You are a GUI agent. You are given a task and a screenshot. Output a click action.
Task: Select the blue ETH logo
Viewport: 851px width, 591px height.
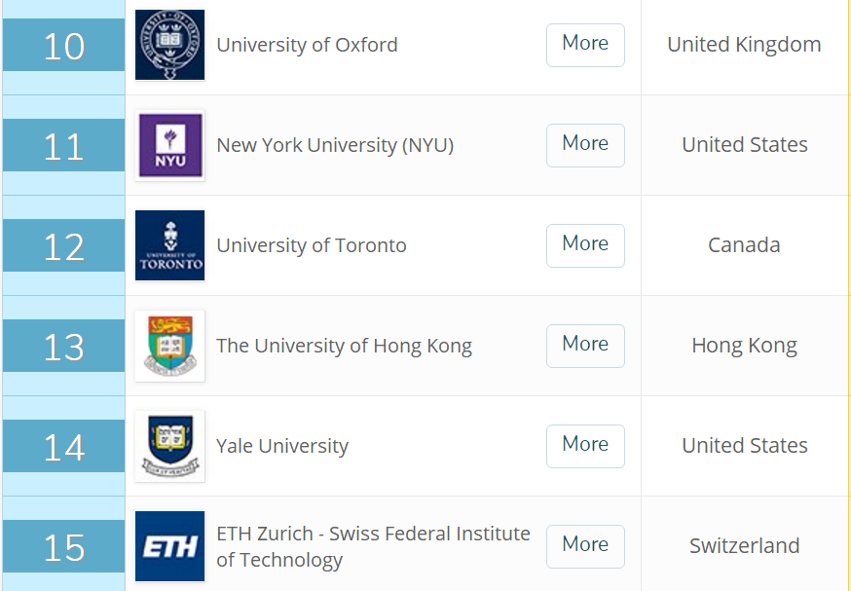(x=169, y=546)
